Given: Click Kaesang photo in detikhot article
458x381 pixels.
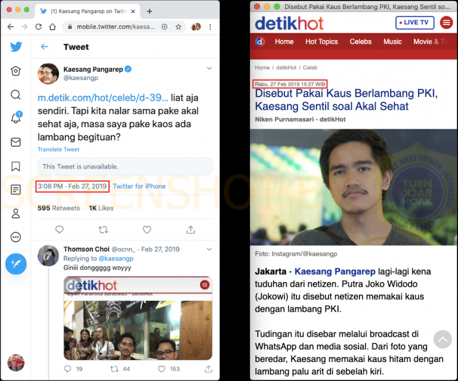Looking at the screenshot, I should tap(354, 187).
